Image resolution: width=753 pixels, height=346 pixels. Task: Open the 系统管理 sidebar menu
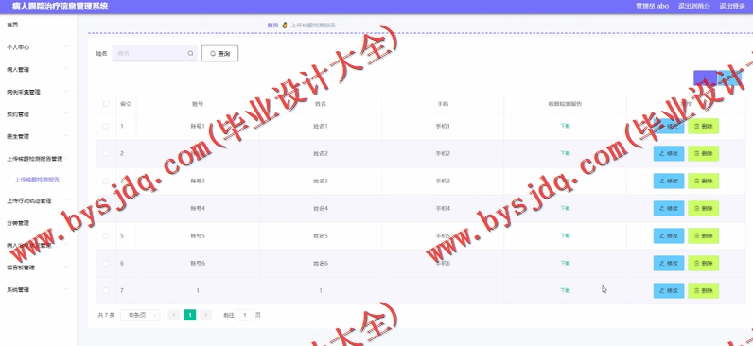18,290
